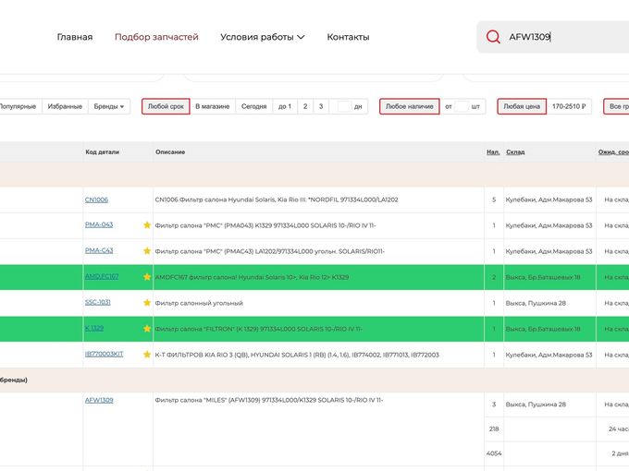Viewport: 629px width, 471px height.
Task: Select Любой срок delivery filter
Action: pos(166,106)
